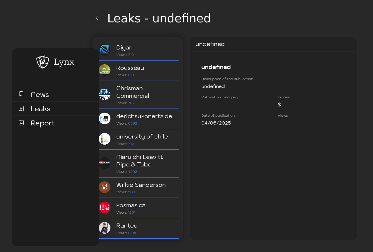The height and width of the screenshot is (252, 373).
Task: Click the views count 782
Action: [131, 103]
